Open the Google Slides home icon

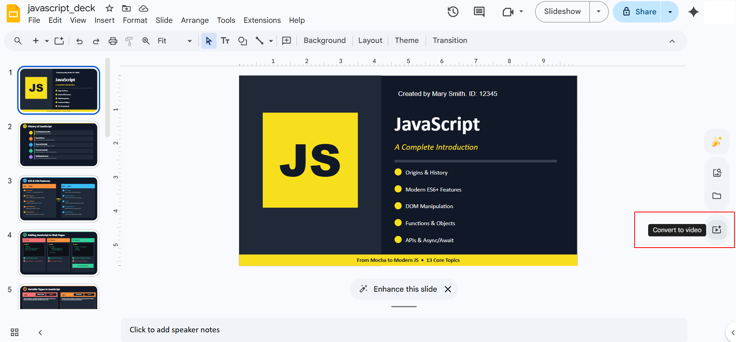[x=14, y=14]
